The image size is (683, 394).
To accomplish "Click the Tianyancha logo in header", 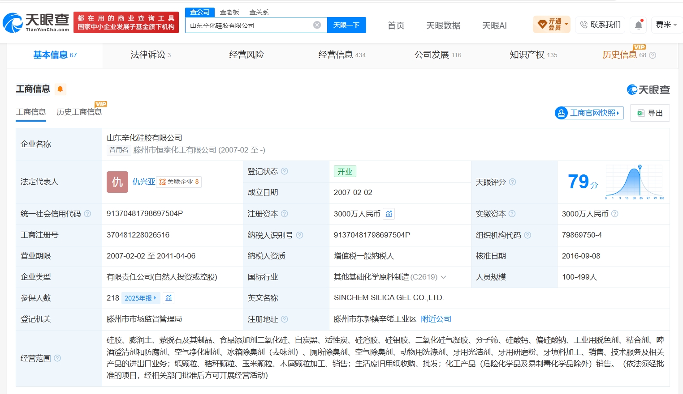I will click(36, 22).
